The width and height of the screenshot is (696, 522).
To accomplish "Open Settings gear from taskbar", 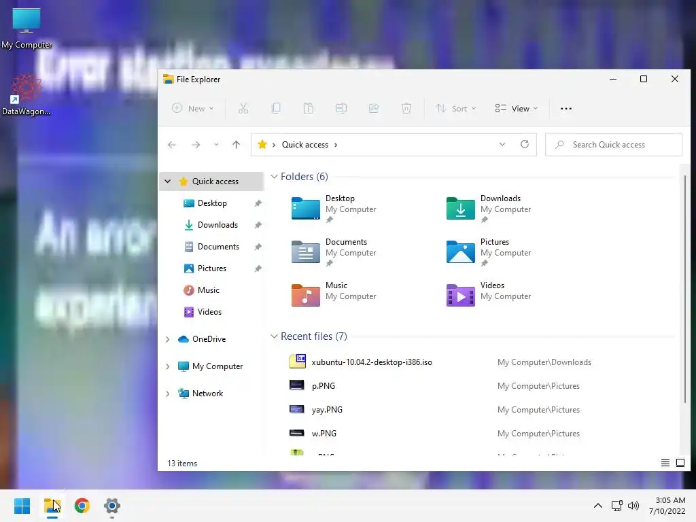I will coord(112,506).
